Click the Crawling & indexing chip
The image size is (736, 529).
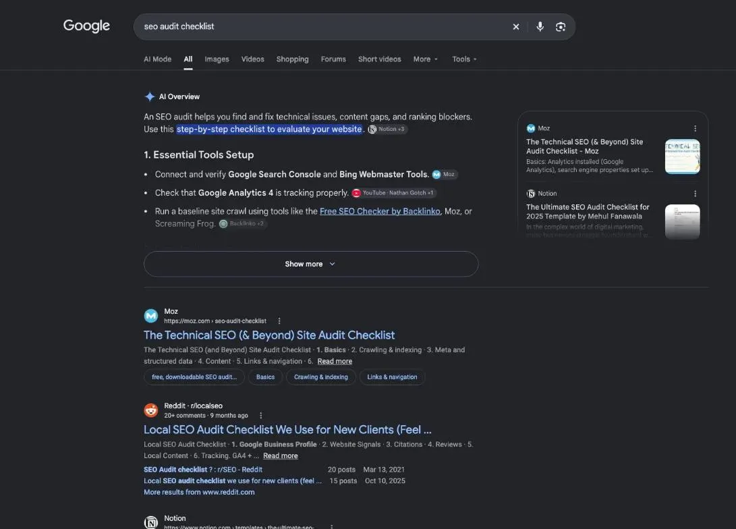click(x=321, y=377)
